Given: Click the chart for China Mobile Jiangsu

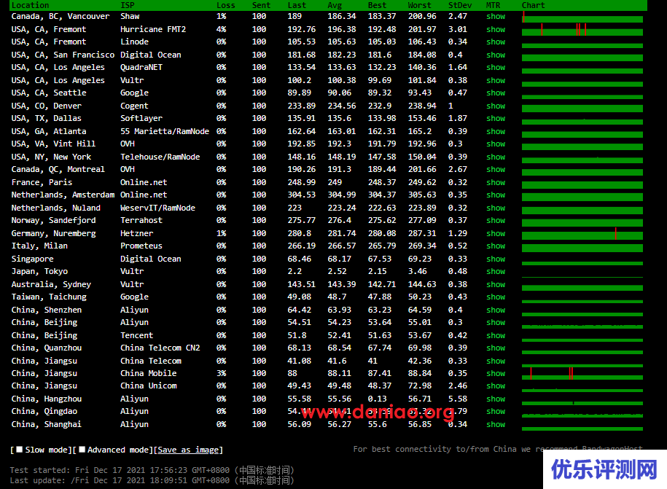Looking at the screenshot, I should [582, 373].
